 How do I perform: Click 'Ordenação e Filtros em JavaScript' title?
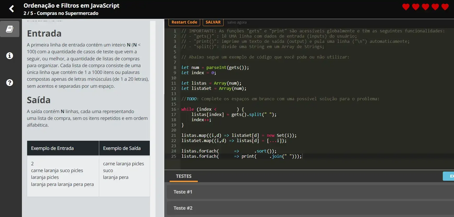coord(71,5)
